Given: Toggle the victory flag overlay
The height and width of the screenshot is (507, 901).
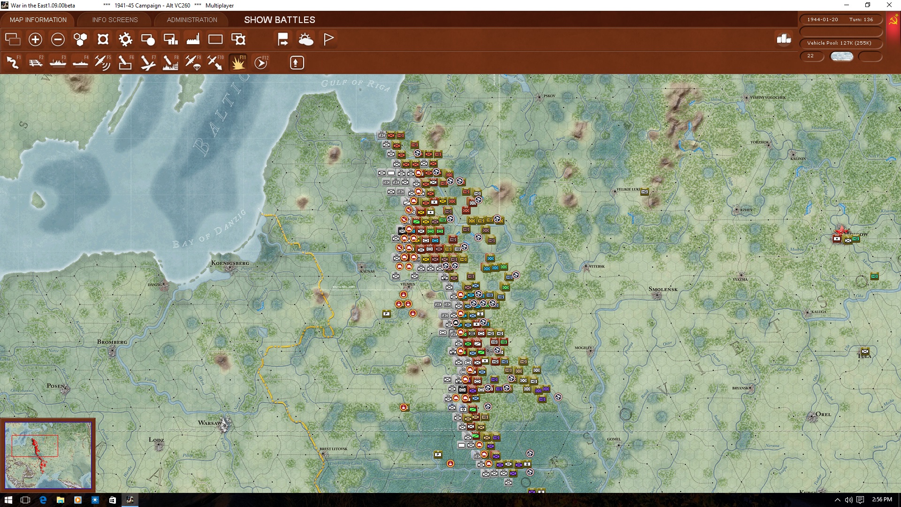Looking at the screenshot, I should [328, 39].
